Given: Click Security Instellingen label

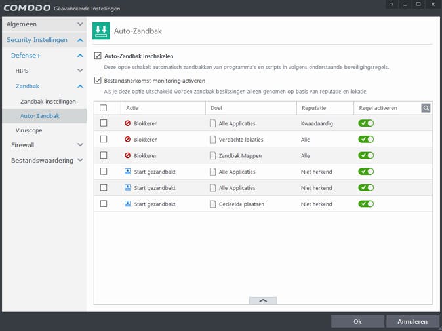Looking at the screenshot, I should coord(37,40).
